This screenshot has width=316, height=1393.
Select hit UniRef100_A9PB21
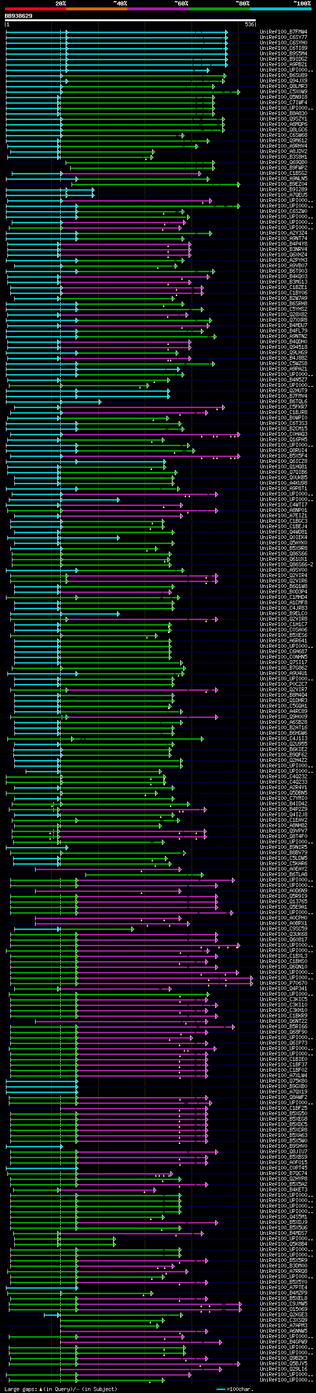point(283,64)
